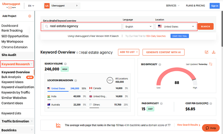Open the Ubersuggest project switcher
223x134 pixels.
click(62, 6)
